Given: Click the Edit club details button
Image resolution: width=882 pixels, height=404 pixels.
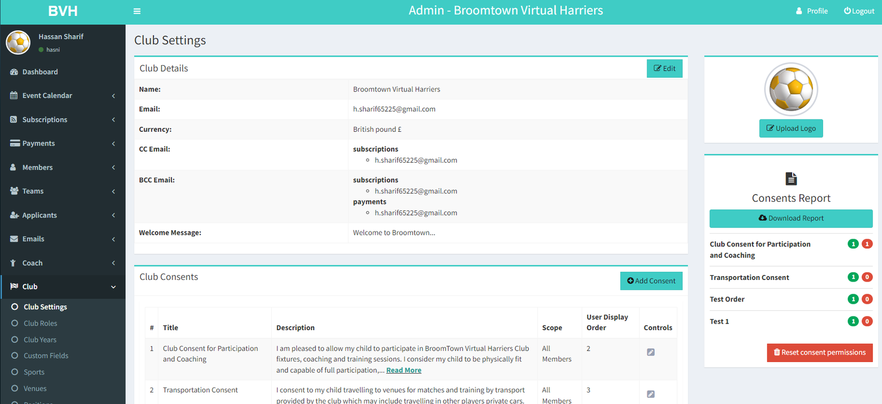Looking at the screenshot, I should click(664, 68).
